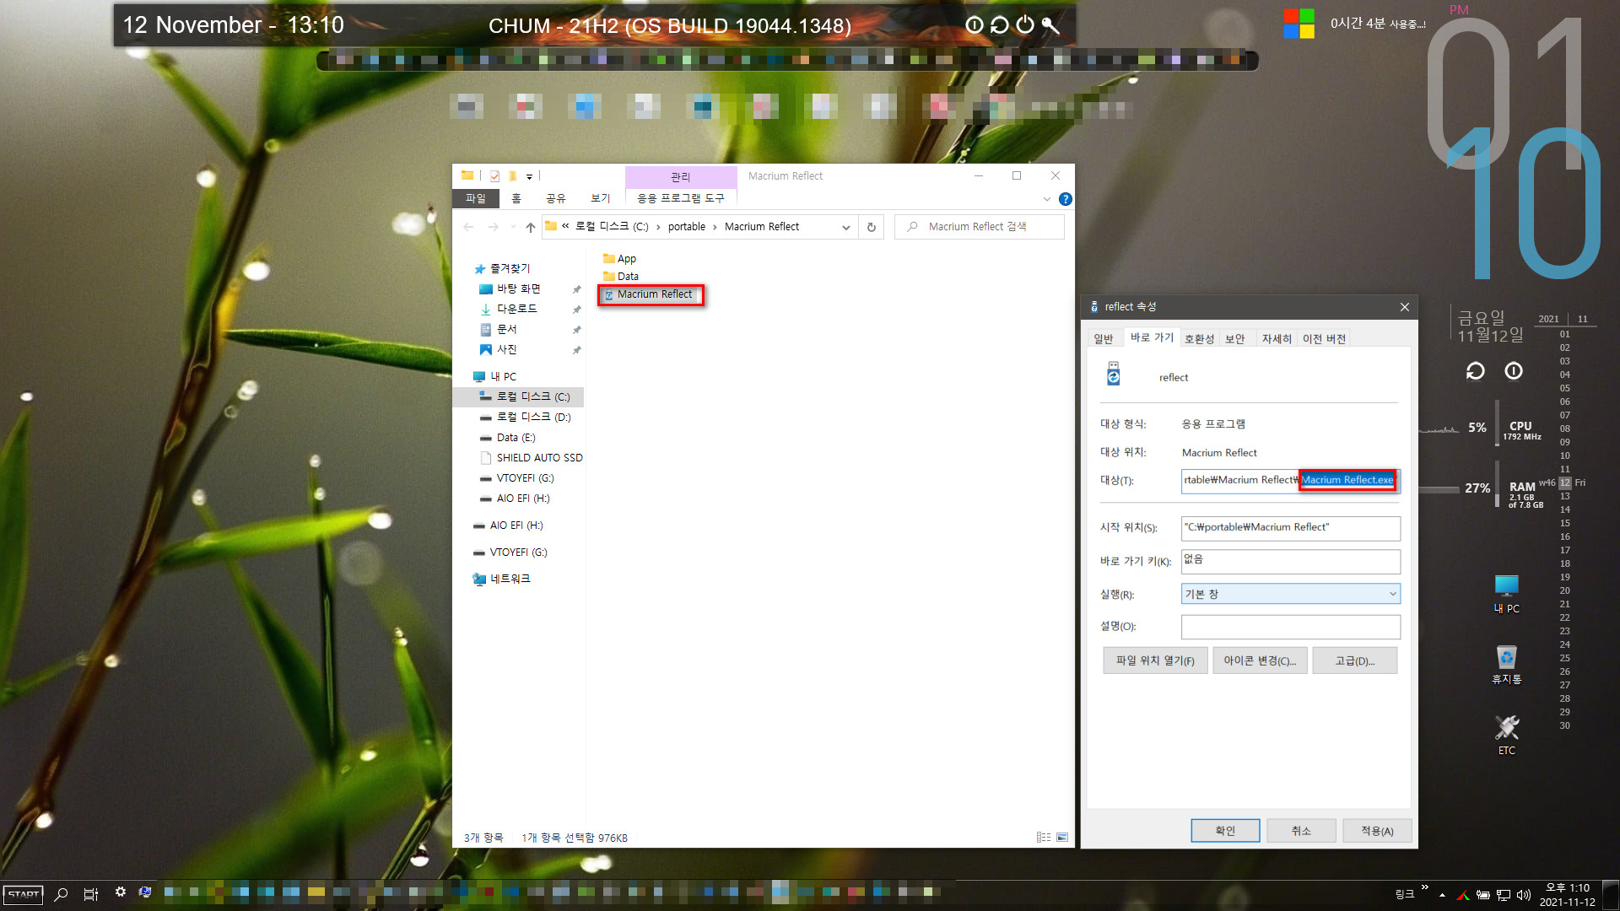1620x911 pixels.
Task: Open the 파일 menu tab
Action: (476, 198)
